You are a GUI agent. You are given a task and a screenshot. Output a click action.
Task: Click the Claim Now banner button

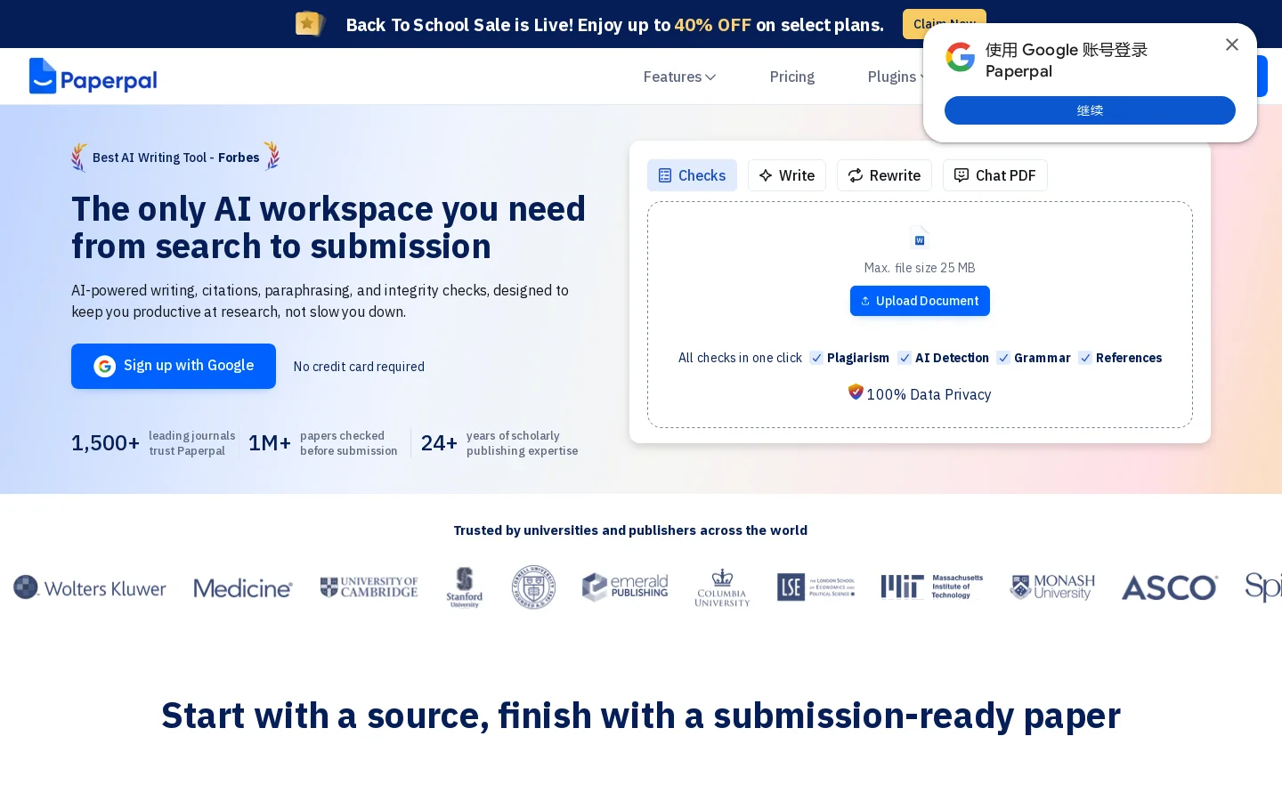coord(945,24)
